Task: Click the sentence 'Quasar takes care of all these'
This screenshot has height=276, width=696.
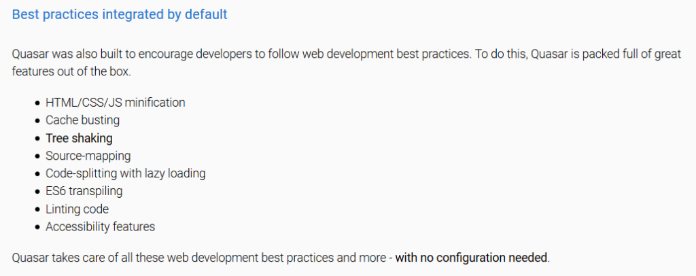Action: pyautogui.click(x=281, y=258)
